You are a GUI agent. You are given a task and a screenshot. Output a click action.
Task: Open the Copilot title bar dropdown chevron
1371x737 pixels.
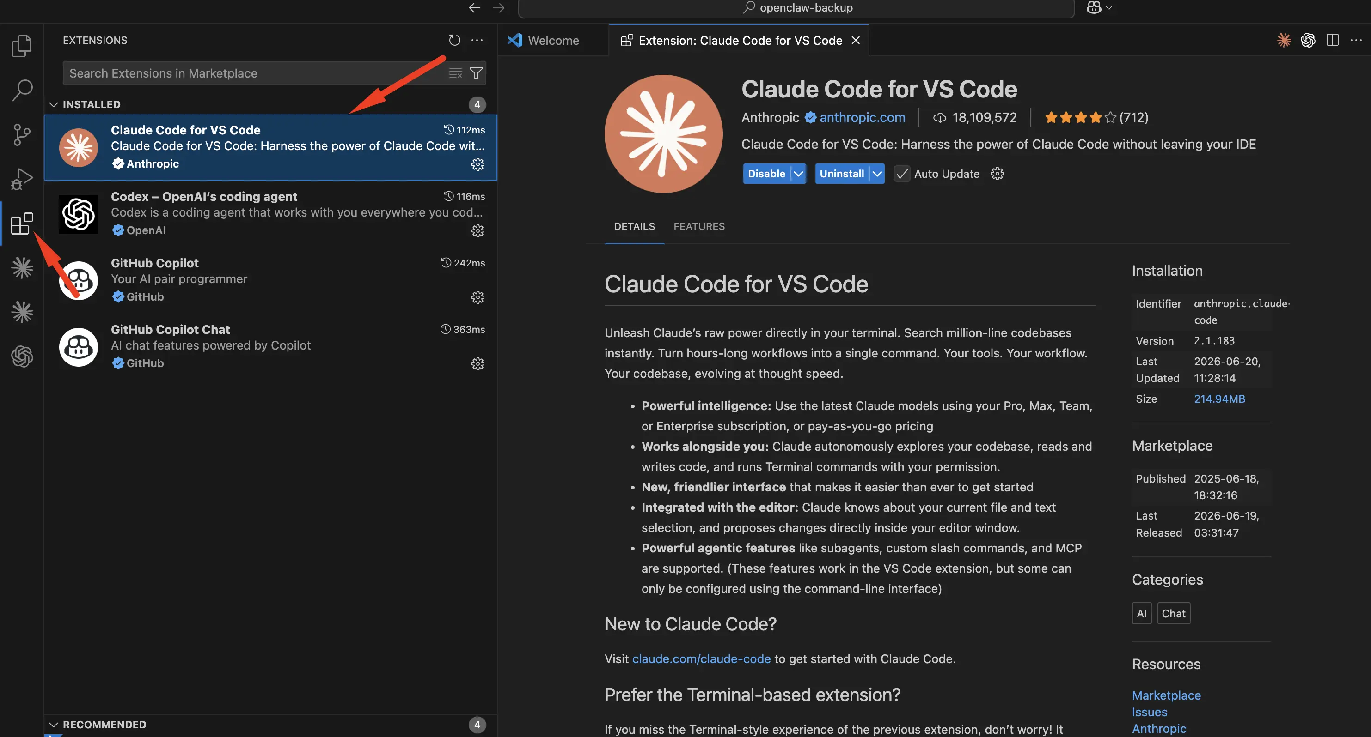click(1108, 7)
